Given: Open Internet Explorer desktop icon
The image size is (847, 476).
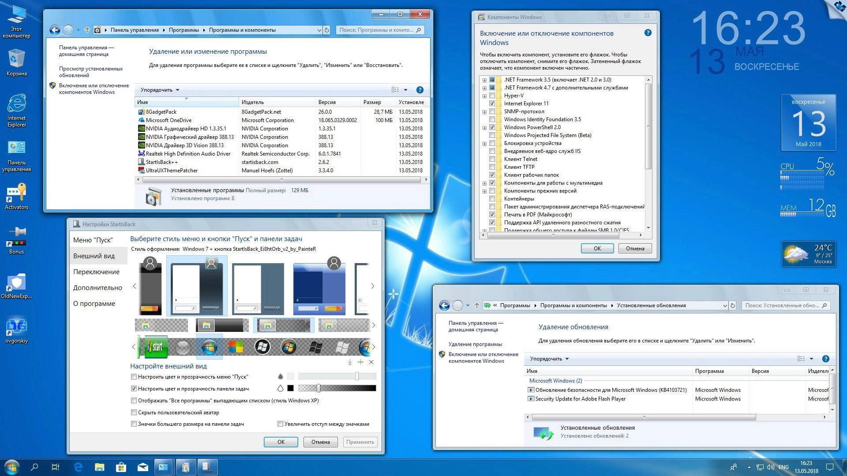Looking at the screenshot, I should [x=16, y=110].
